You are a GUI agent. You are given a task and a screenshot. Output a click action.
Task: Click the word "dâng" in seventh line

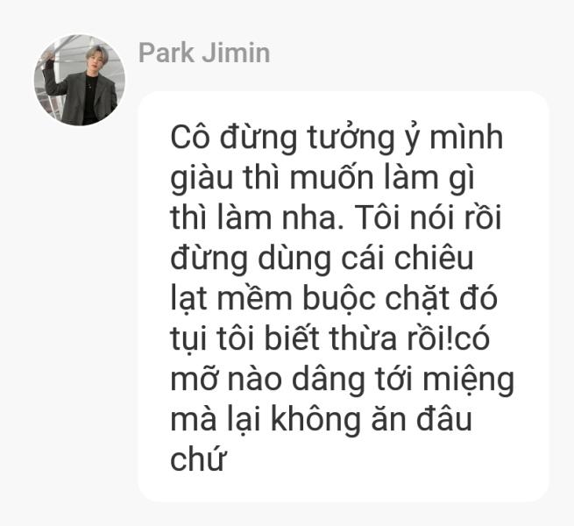click(x=328, y=379)
